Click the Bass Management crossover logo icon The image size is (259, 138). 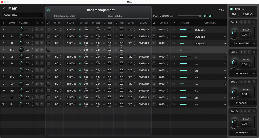[x=48, y=10]
